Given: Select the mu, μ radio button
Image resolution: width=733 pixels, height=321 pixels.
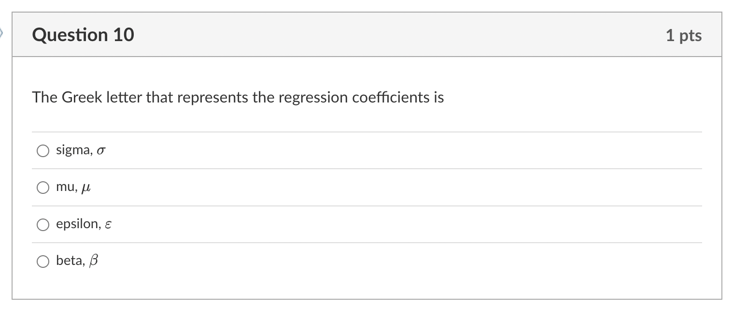Looking at the screenshot, I should pyautogui.click(x=43, y=187).
